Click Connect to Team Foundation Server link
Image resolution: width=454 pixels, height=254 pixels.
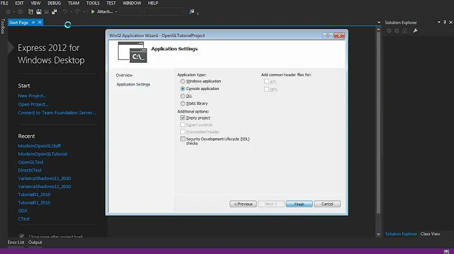(57, 113)
